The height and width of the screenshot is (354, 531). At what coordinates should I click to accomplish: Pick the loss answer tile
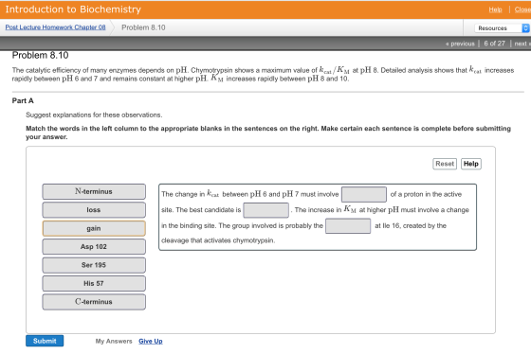pos(94,210)
